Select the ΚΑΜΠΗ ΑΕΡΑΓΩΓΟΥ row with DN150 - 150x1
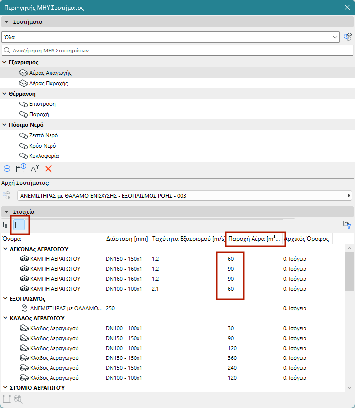This screenshot has width=355, height=408. coord(173,259)
